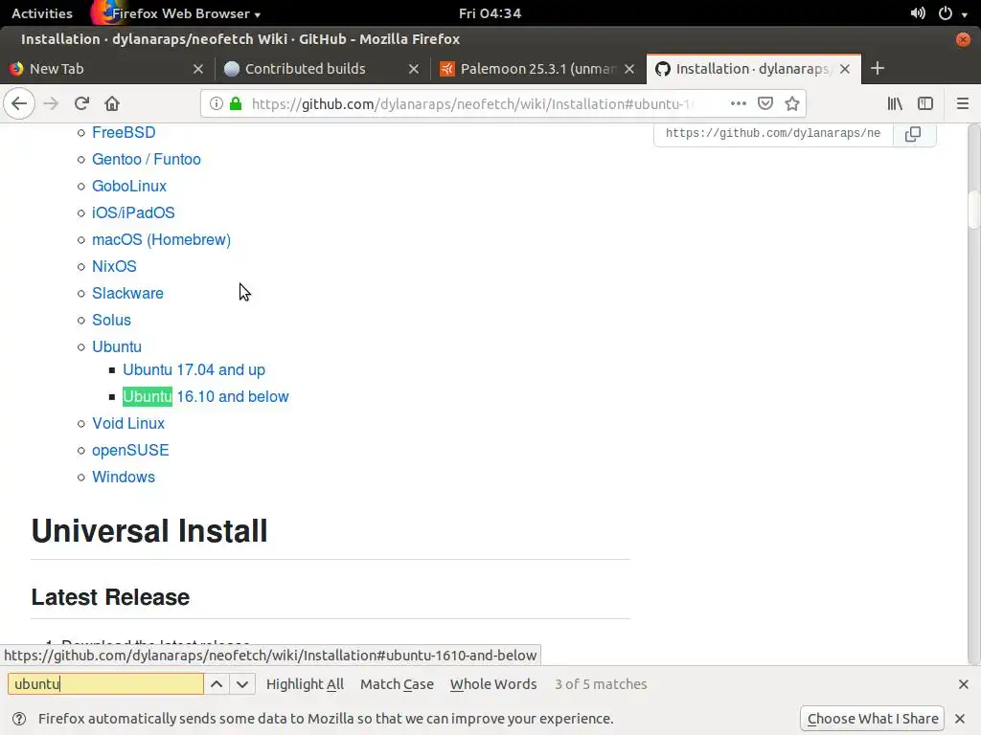Open the Solus link
The height and width of the screenshot is (735, 981).
click(111, 320)
